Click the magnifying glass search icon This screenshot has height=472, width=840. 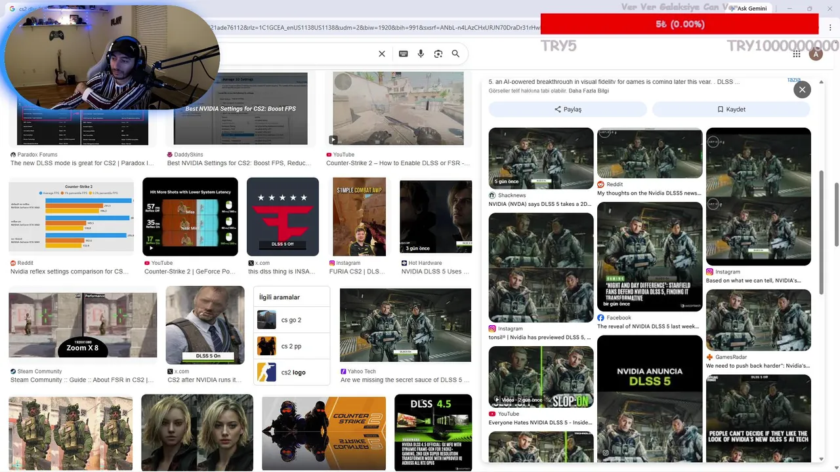[x=455, y=54]
